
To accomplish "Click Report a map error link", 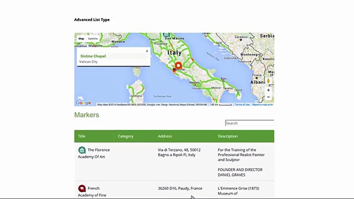I will [262, 104].
